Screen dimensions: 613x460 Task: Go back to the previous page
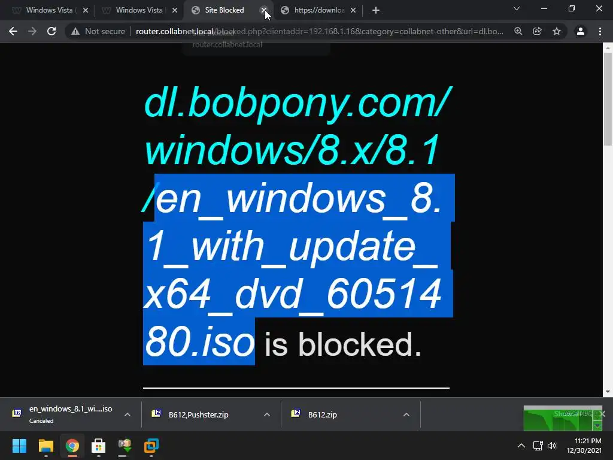coord(13,31)
